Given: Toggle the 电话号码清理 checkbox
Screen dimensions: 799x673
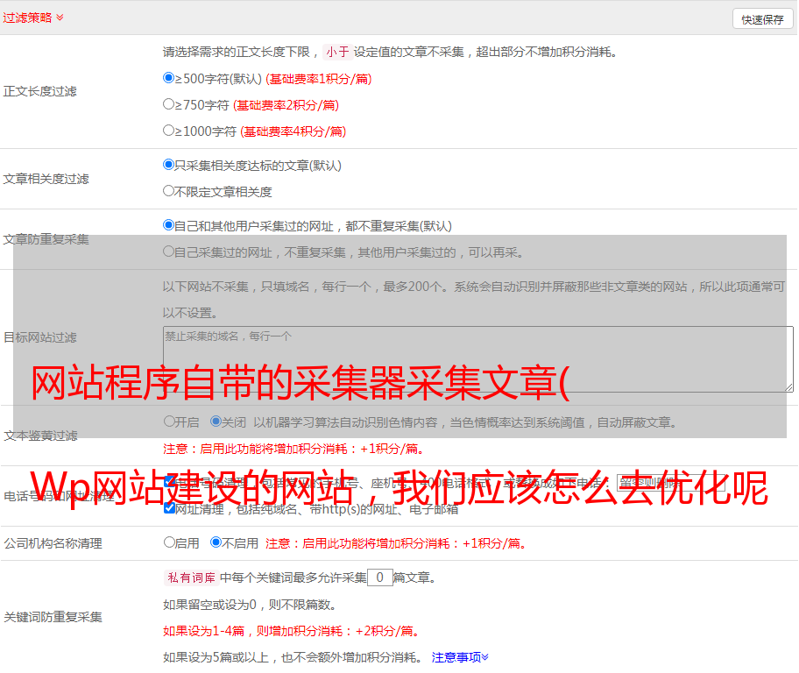Looking at the screenshot, I should coord(170,481).
